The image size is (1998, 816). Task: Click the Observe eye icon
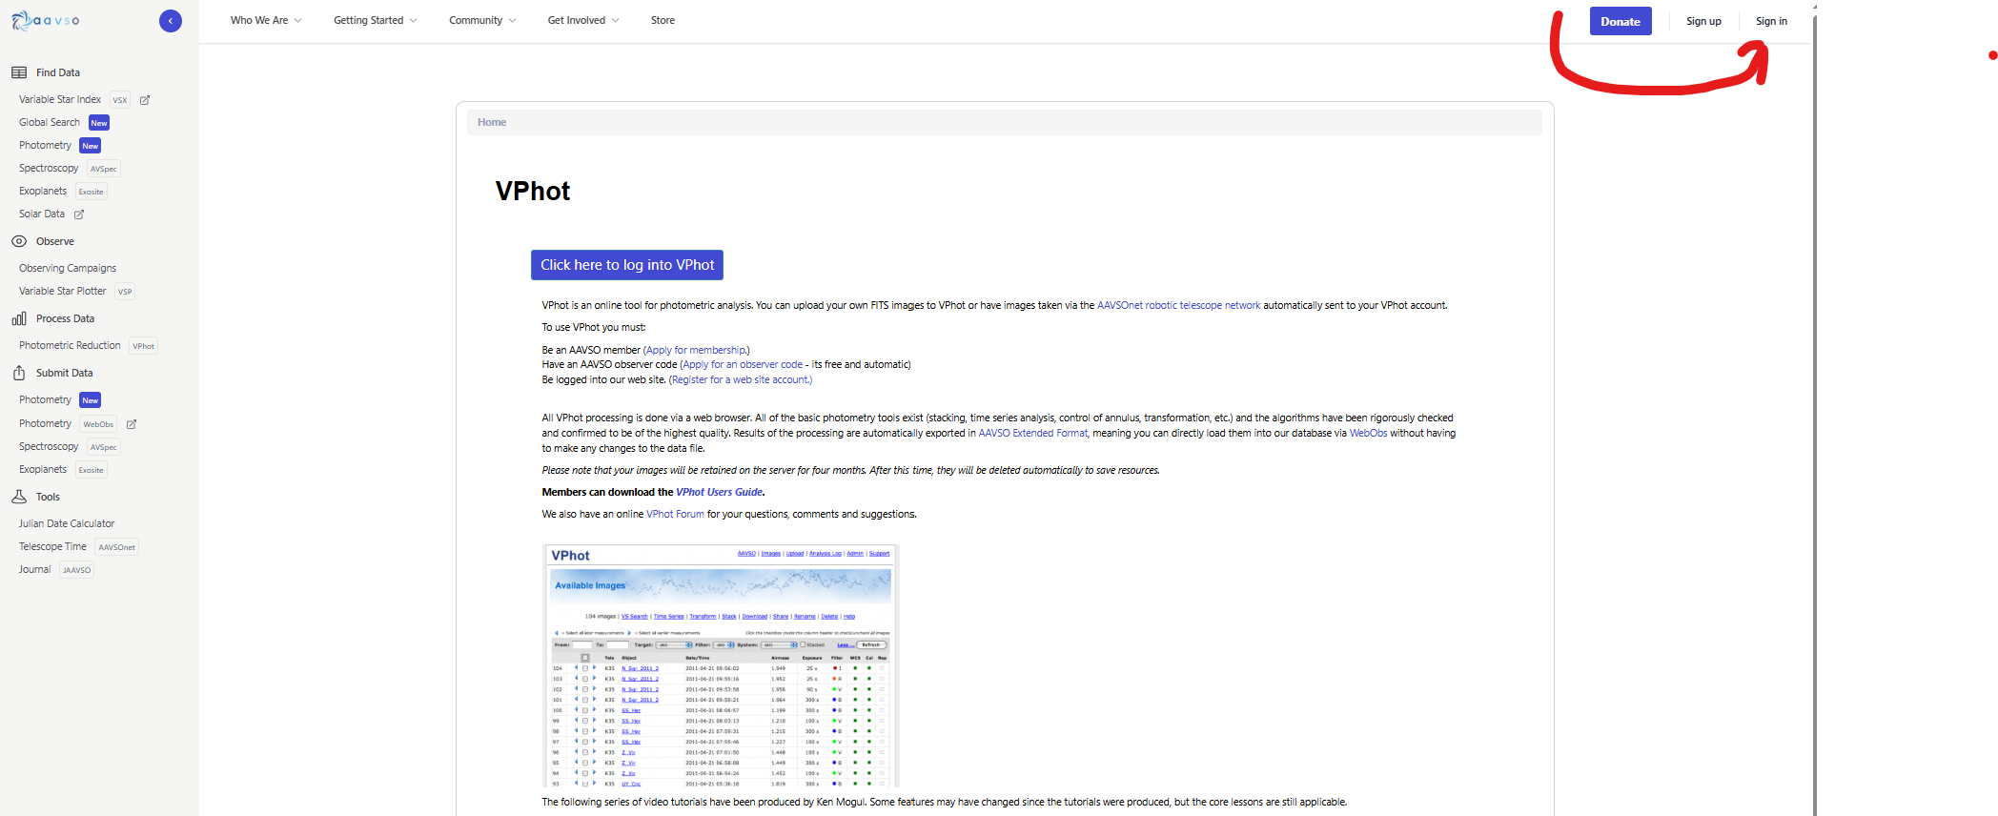(x=19, y=241)
